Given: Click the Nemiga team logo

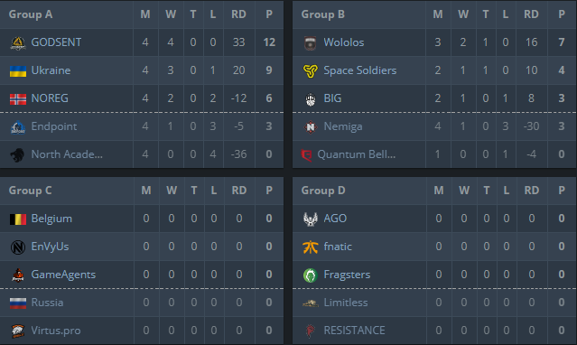Looking at the screenshot, I should [x=311, y=126].
